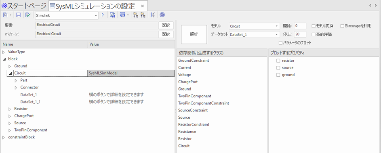Viewport: 381px width, 153px height.
Task: Select TwoPinComponentConstraint in dependency list
Action: [x=203, y=103]
